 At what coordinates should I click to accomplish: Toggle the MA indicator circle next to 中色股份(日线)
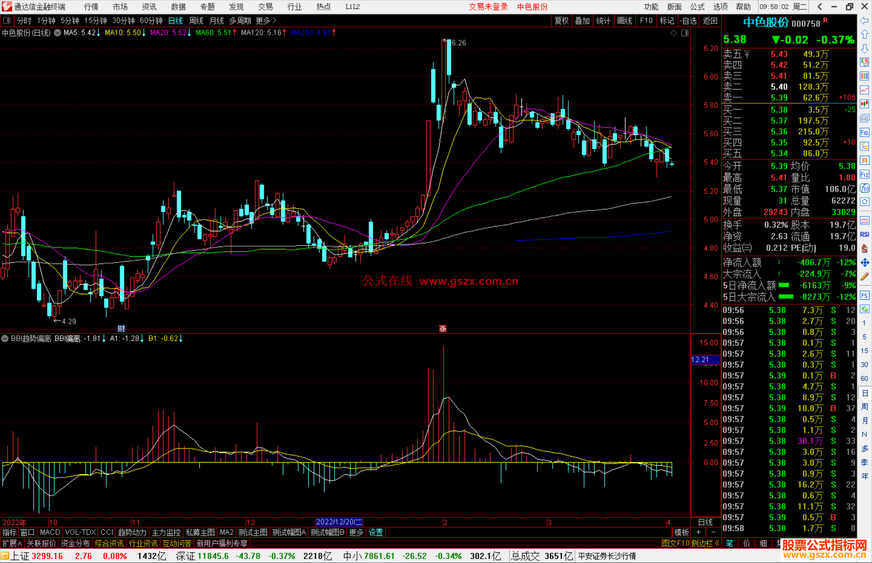[57, 33]
